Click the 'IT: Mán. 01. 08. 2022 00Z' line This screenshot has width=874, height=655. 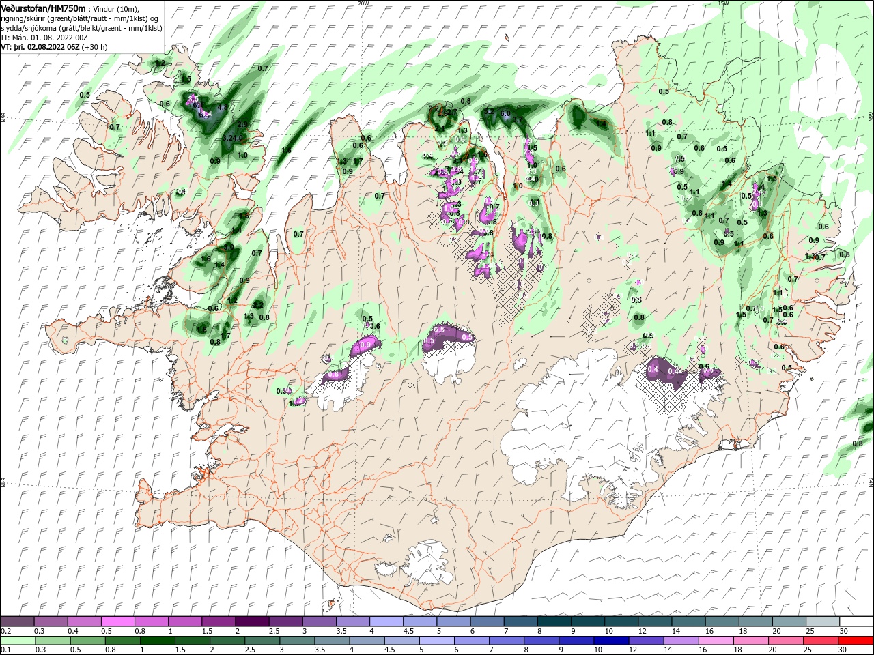pos(46,38)
